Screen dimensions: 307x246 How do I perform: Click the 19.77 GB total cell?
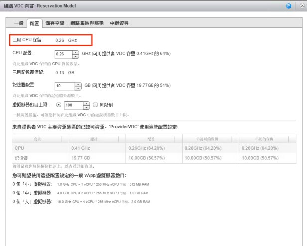(81, 158)
